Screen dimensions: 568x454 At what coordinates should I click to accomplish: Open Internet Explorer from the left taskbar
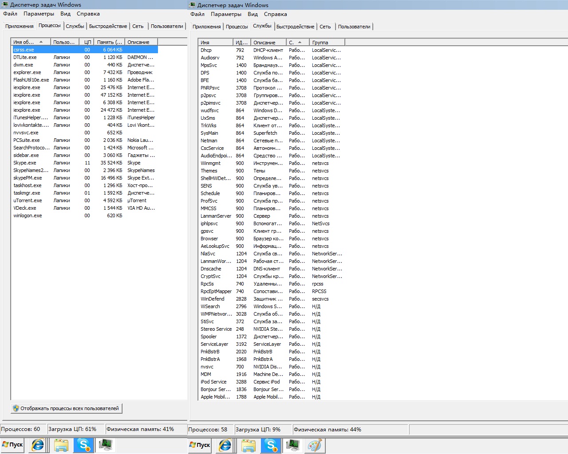[x=38, y=445]
